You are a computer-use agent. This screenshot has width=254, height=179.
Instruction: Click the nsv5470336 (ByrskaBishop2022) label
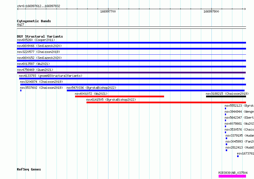click(x=91, y=88)
